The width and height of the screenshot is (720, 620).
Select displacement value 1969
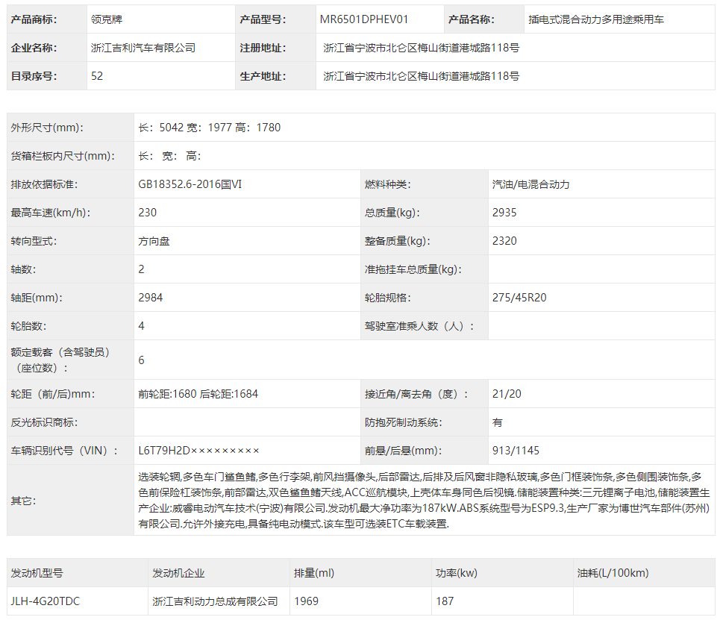point(306,601)
